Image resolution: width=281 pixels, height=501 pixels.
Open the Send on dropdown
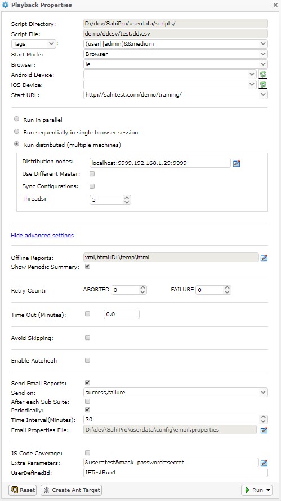pos(176,392)
